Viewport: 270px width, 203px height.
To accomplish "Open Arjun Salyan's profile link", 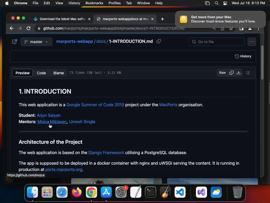I will (49, 115).
